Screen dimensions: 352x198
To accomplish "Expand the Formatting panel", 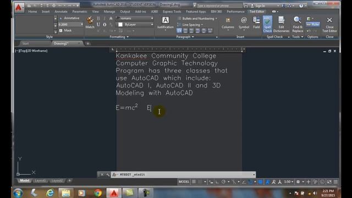I will (x=119, y=37).
